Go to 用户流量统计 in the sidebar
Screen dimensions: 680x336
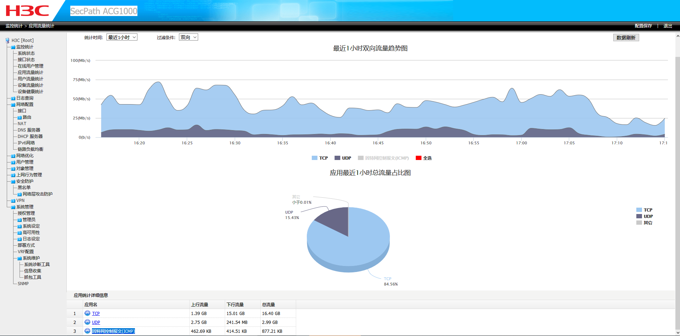[x=31, y=79]
